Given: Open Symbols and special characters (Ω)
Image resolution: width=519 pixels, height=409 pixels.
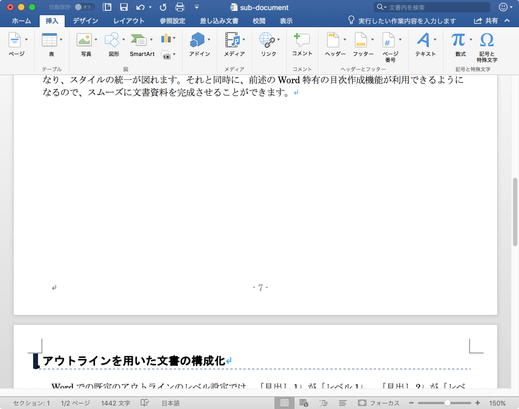Looking at the screenshot, I should [487, 40].
